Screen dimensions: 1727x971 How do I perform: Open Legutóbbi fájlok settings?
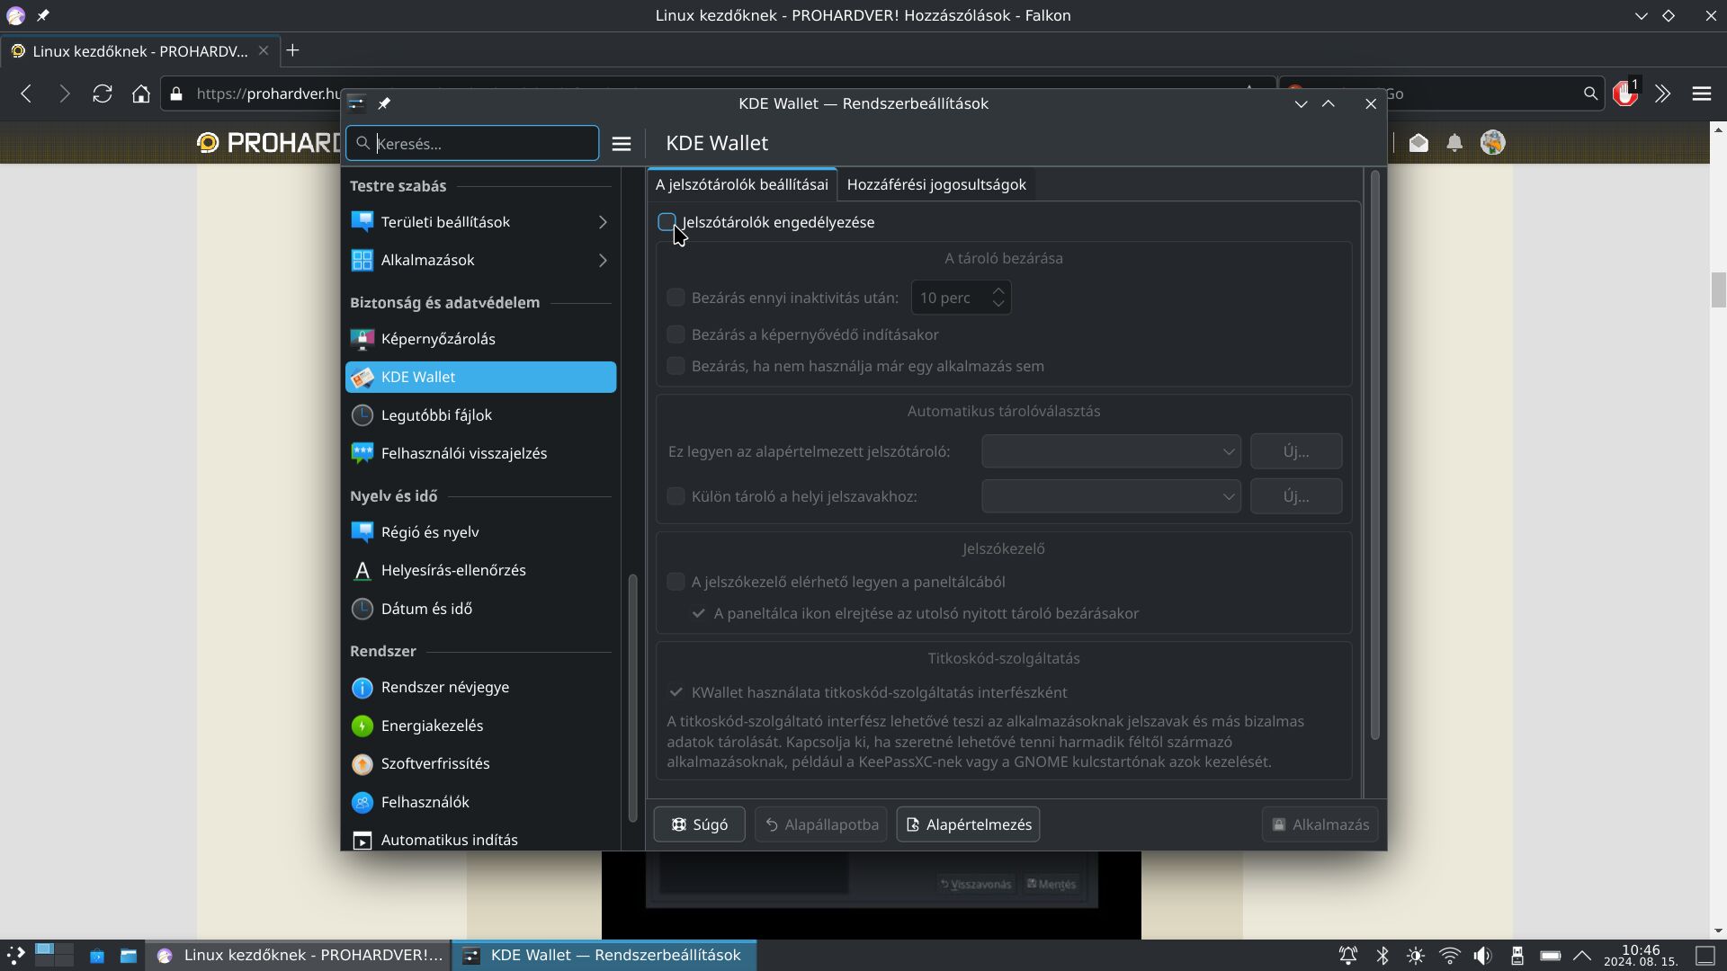480,415
